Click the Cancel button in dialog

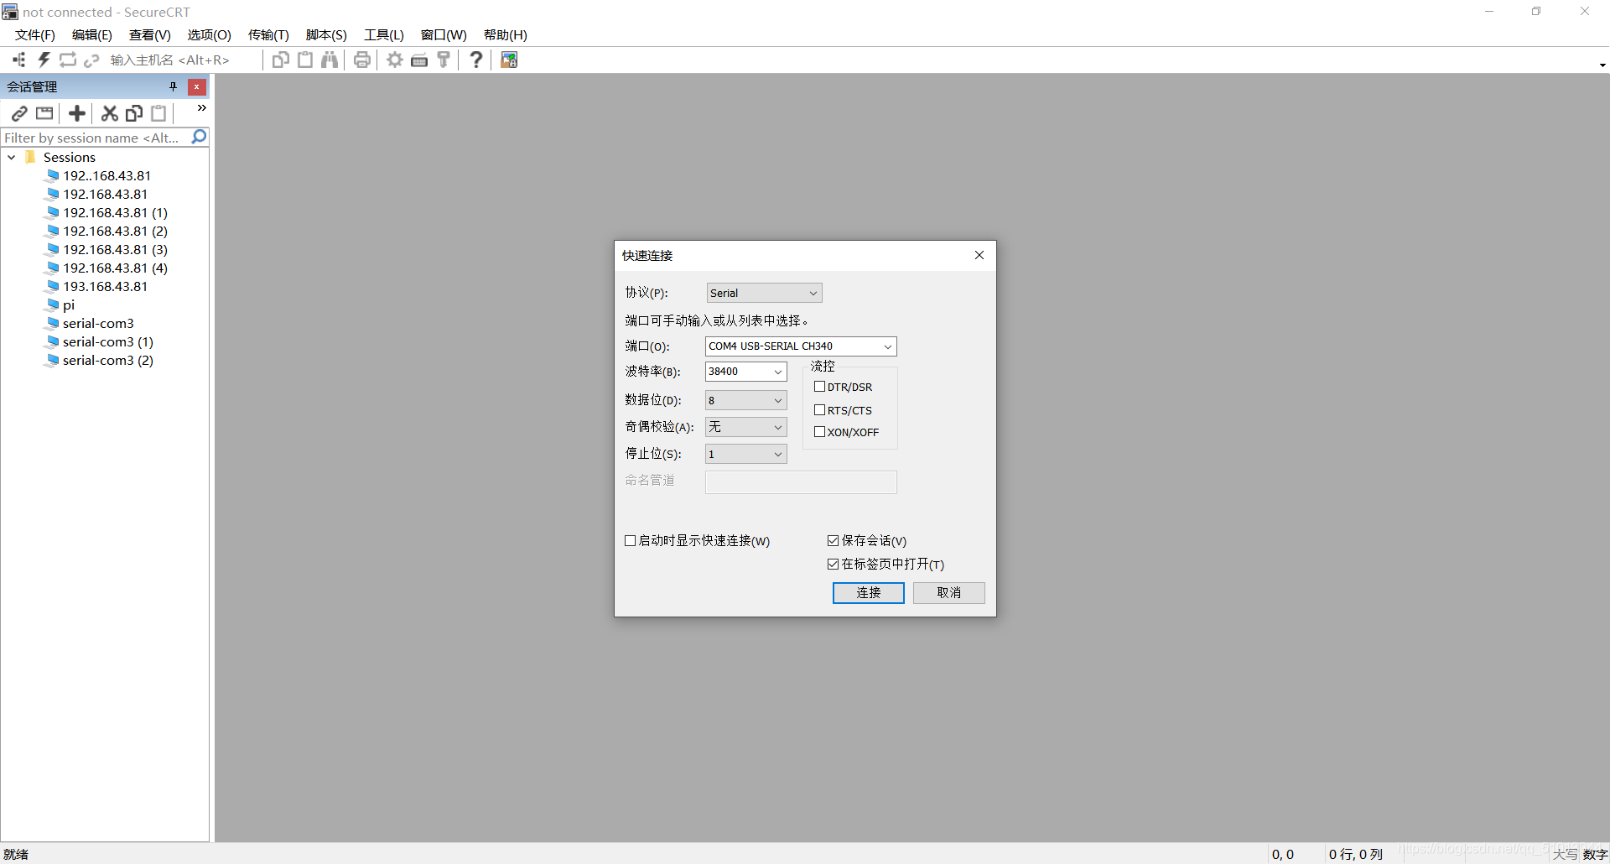point(948,593)
